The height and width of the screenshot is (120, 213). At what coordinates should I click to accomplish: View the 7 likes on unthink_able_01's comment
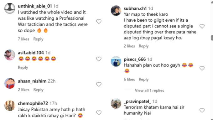[x=23, y=39]
